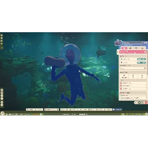The image size is (148, 148).
Task: Click the blue highlighted button in the build bar
Action: point(117,110)
